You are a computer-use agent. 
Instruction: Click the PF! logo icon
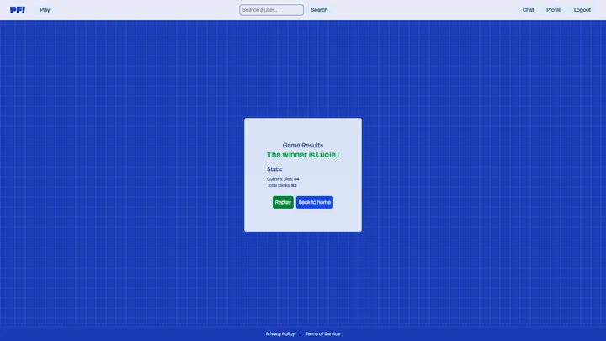(x=18, y=10)
